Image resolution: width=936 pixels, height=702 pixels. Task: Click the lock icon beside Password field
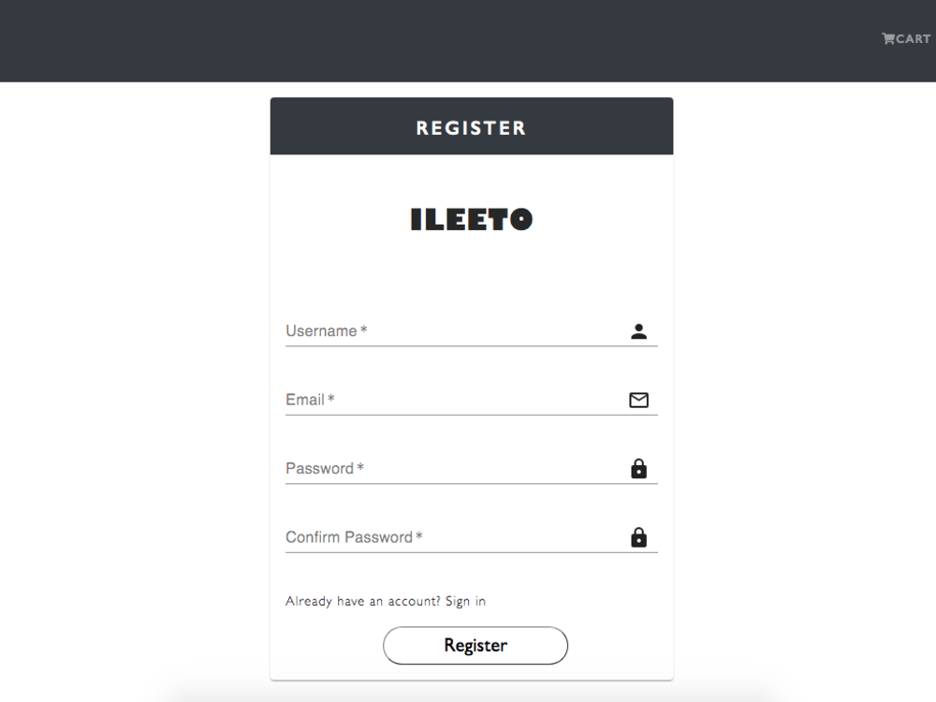coord(639,468)
